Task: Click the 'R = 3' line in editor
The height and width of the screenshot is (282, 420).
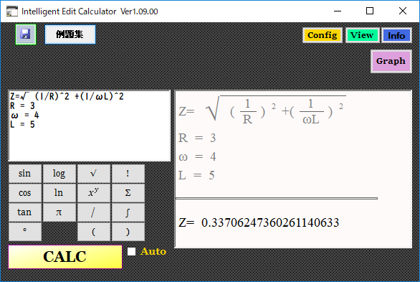Action: [x=22, y=106]
